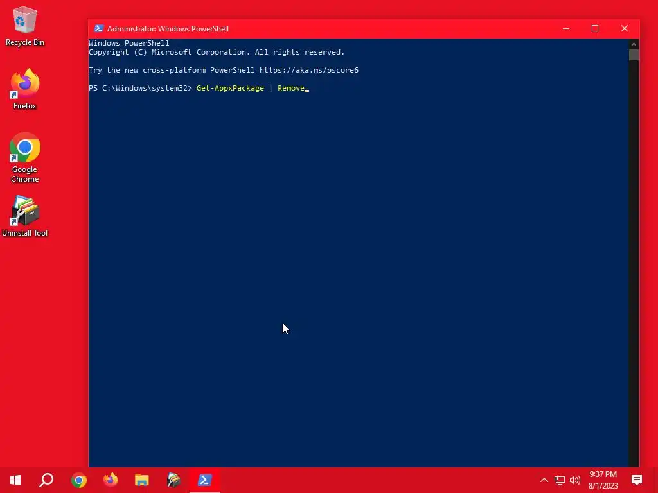Select the Uninstall Tool desktop shortcut
658x493 pixels.
(x=25, y=216)
